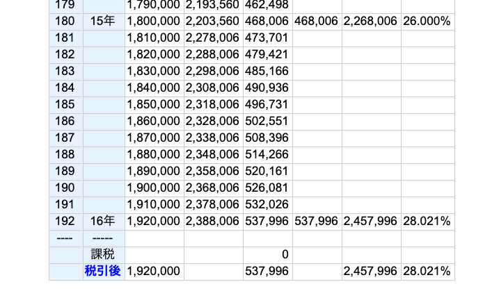Click 28.021% in row 192
The image size is (492, 298).
tap(427, 222)
